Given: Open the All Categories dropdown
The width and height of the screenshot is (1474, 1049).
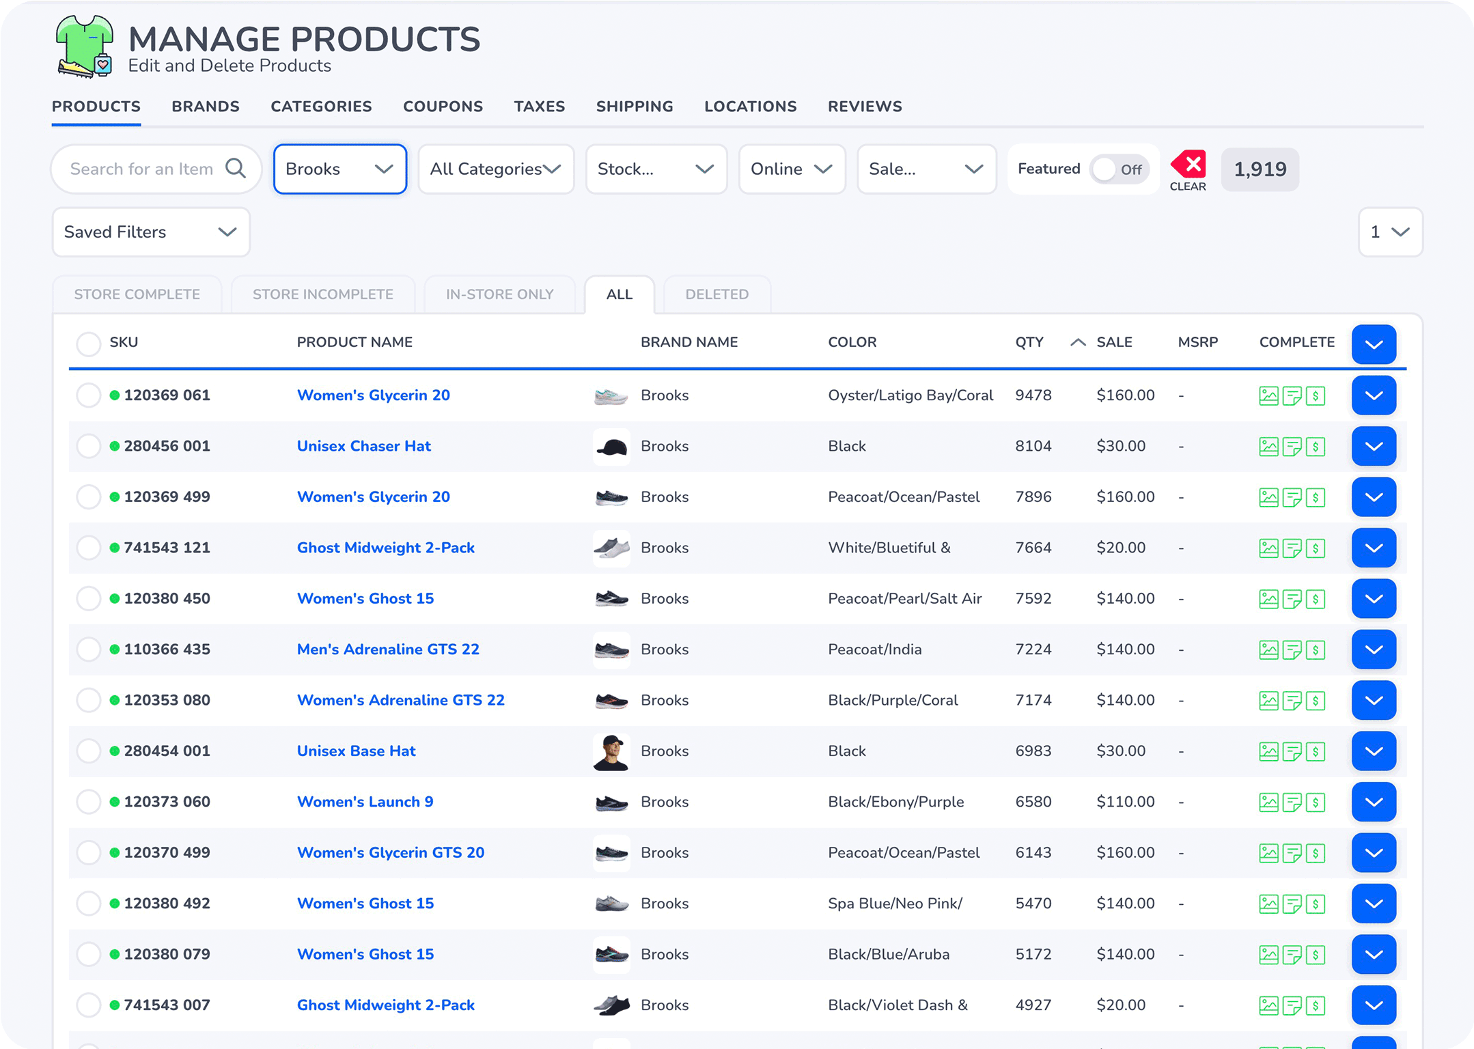Looking at the screenshot, I should (496, 169).
